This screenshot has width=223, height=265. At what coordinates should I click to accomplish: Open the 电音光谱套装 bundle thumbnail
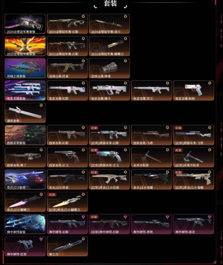25,91
